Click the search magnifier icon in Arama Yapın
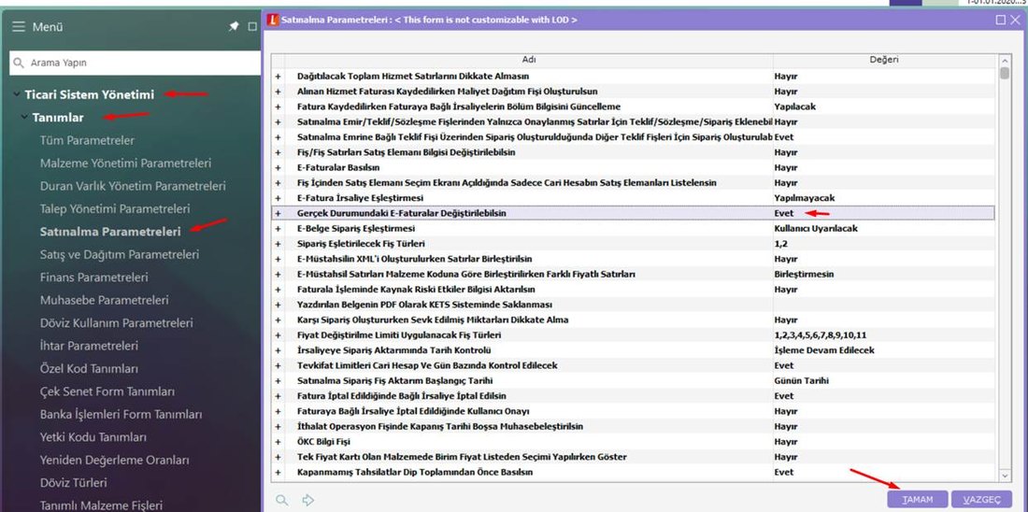Image resolution: width=1028 pixels, height=512 pixels. (x=19, y=64)
